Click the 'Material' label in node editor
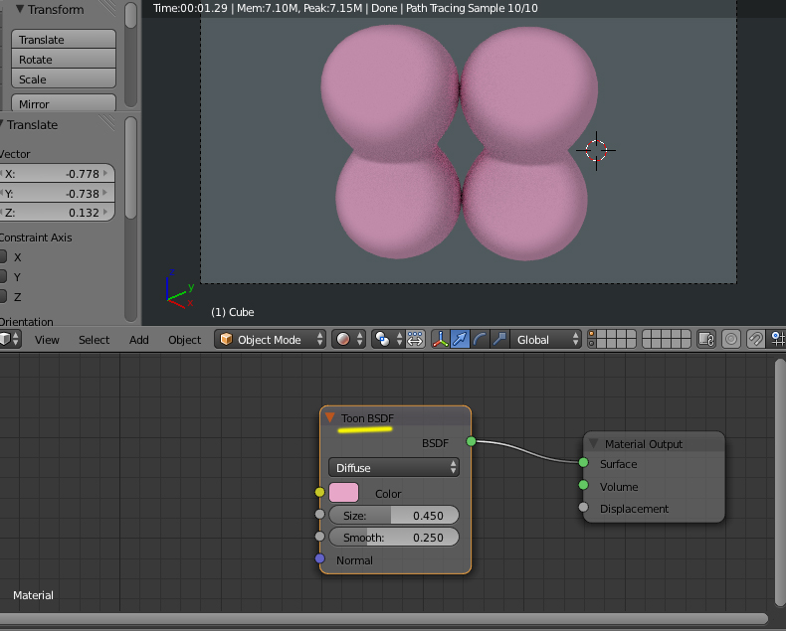This screenshot has width=786, height=631. tap(33, 595)
